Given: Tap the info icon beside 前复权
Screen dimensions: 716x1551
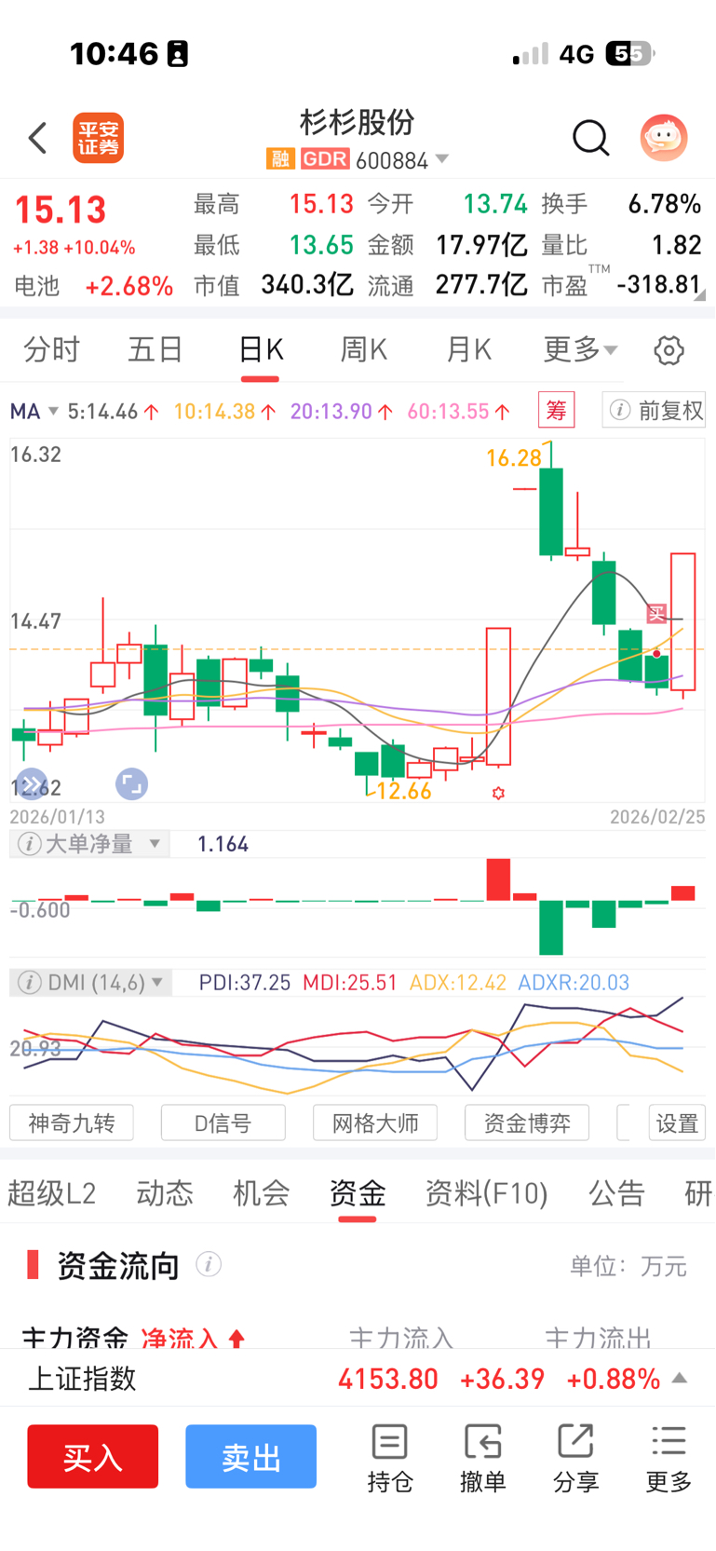Looking at the screenshot, I should pos(620,410).
